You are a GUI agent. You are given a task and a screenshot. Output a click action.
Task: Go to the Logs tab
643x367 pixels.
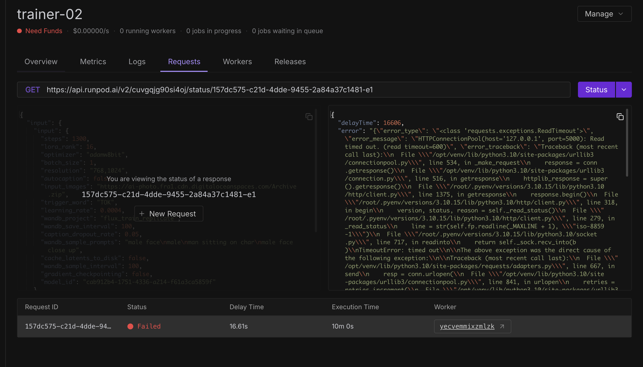(137, 62)
